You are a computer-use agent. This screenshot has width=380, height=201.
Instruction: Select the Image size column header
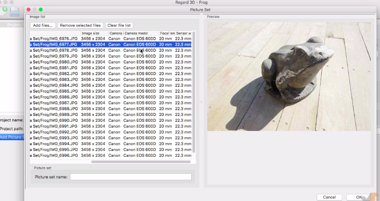[94, 33]
